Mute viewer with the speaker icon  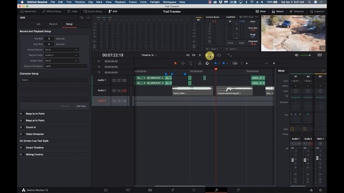tap(297, 55)
